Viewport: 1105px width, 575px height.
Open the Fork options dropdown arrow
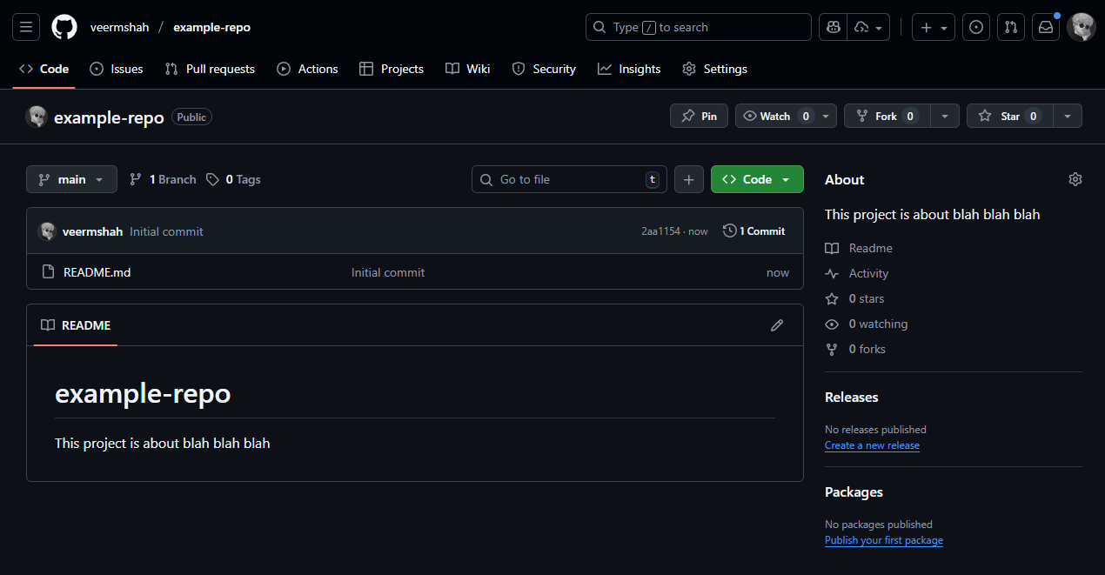pyautogui.click(x=945, y=116)
